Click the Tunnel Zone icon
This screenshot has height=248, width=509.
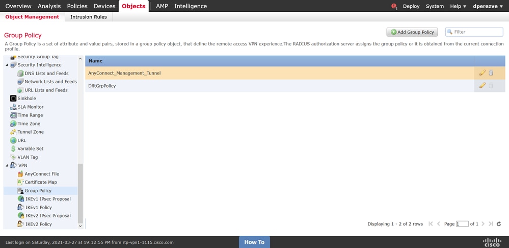pos(13,132)
